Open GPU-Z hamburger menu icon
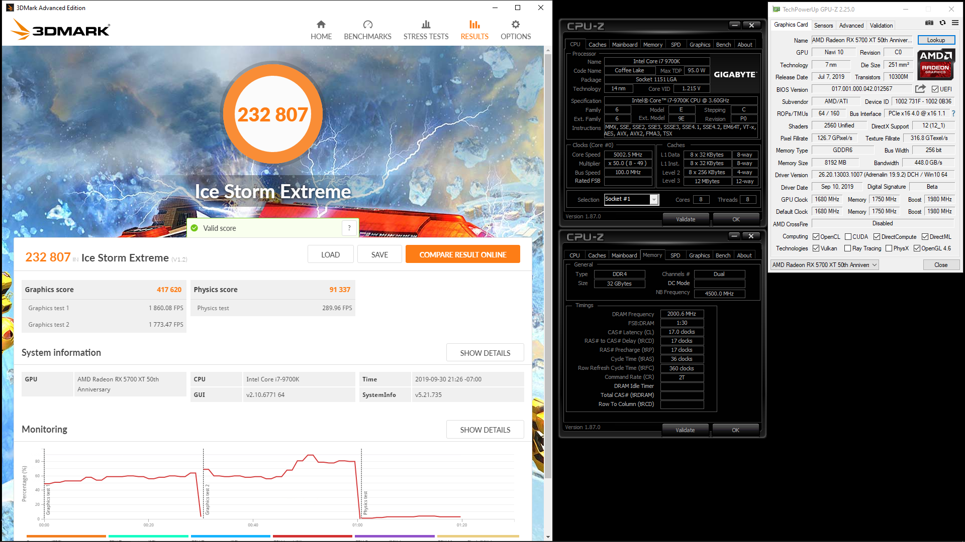This screenshot has height=542, width=965. tap(955, 23)
